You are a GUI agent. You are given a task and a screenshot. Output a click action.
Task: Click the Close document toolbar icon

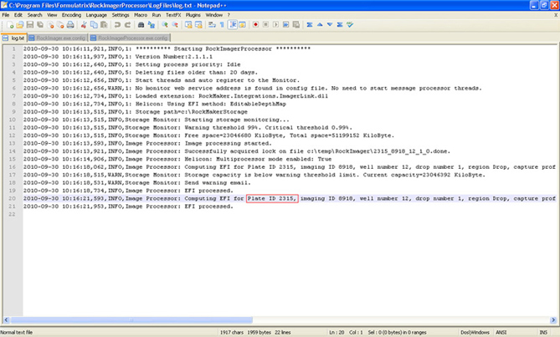coord(50,24)
